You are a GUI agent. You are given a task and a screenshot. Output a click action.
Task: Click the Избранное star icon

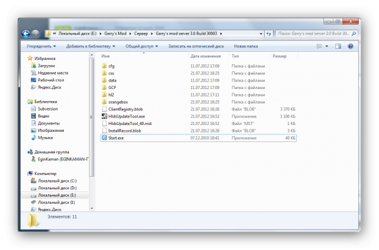[30, 58]
